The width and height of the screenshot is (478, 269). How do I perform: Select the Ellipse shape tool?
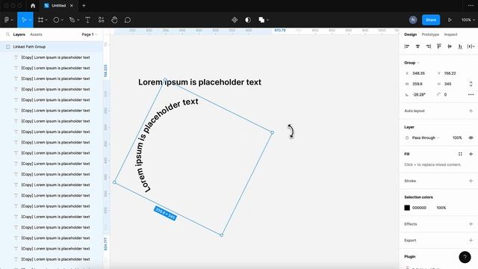coord(56,20)
